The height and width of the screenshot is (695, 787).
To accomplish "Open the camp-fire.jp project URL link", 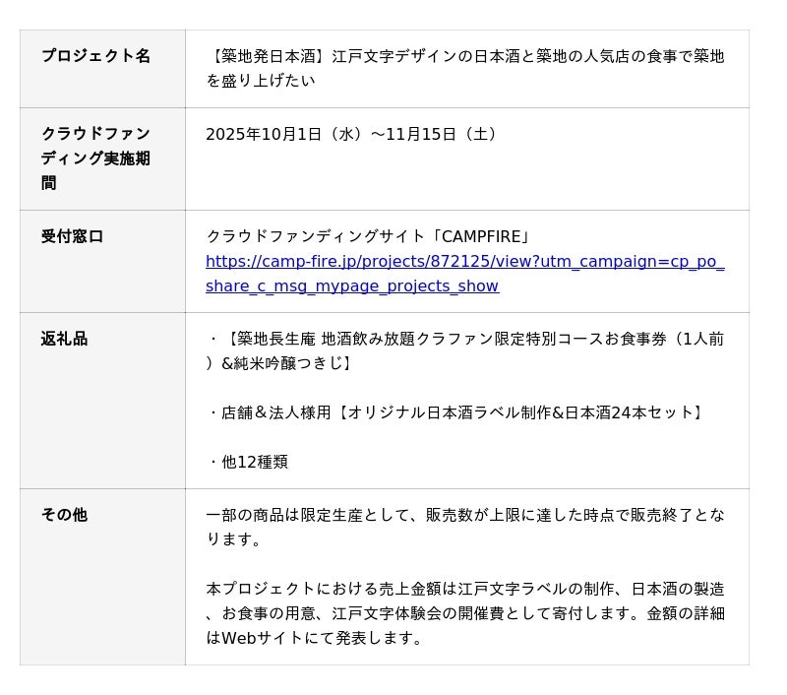I will (464, 262).
